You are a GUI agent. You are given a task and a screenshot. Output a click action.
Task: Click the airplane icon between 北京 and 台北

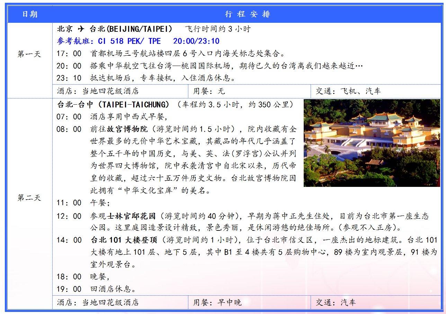pyautogui.click(x=80, y=29)
